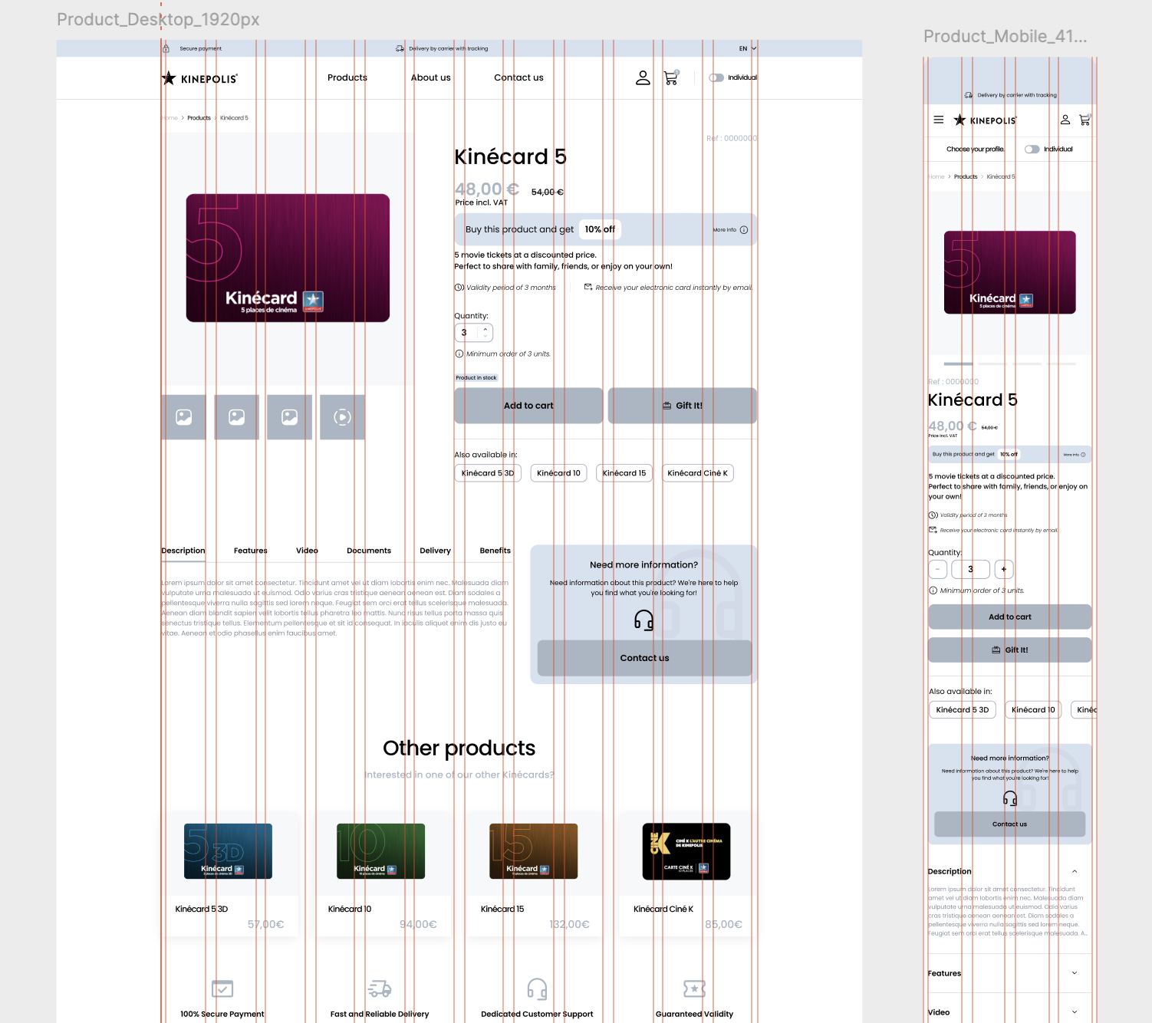
Task: Open the cart icon in the mobile header
Action: tap(1085, 120)
